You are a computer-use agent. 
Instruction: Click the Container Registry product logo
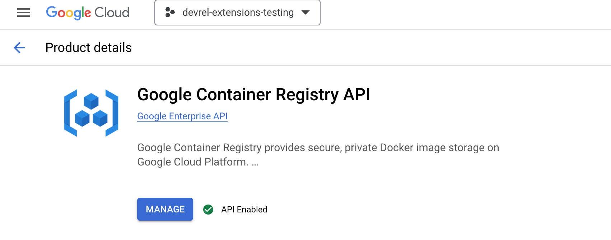pos(91,113)
